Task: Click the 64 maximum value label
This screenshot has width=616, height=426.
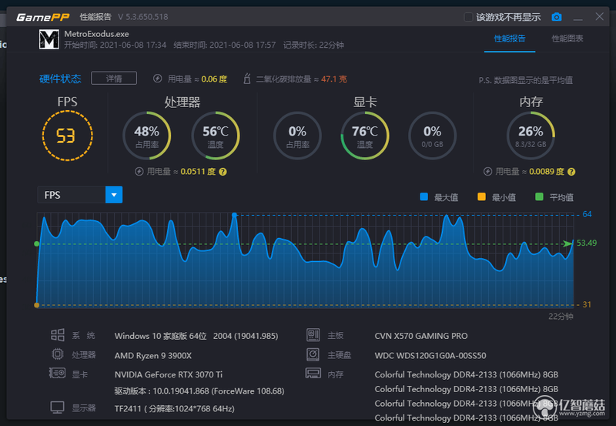Action: click(x=587, y=214)
